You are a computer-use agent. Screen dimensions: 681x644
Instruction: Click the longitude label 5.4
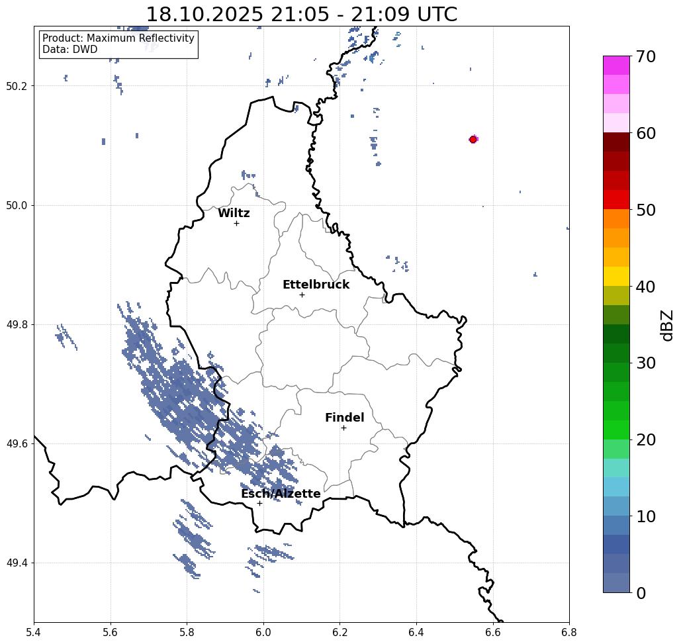pos(34,632)
